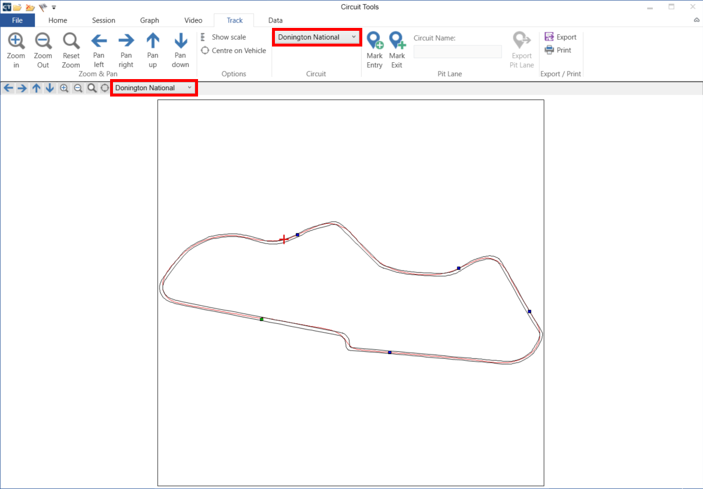The image size is (703, 489).
Task: Pan right using the ribbon arrow
Action: point(126,50)
